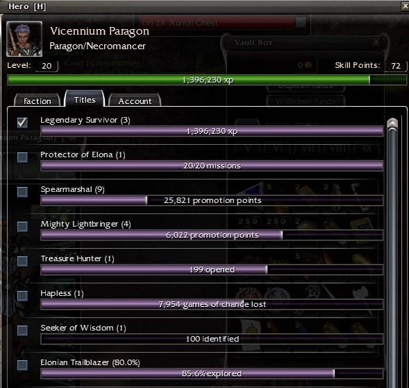Uncheck the Legendary Survivor title checkbox
This screenshot has width=409, height=388.
pos(22,123)
